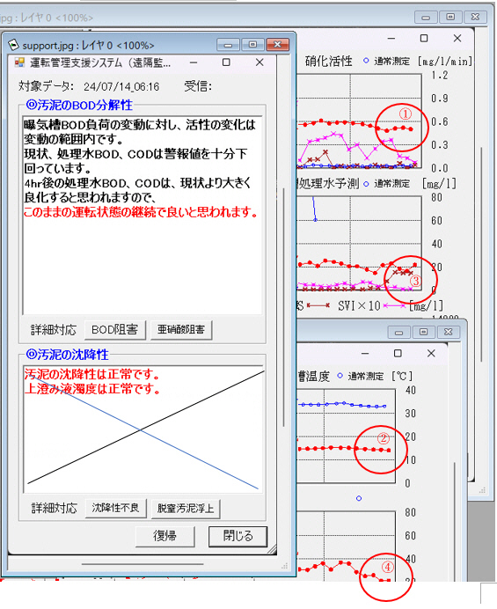This screenshot has width=497, height=609.
Task: Click the 脱窒汚泥浮上 button
Action: pos(186,509)
